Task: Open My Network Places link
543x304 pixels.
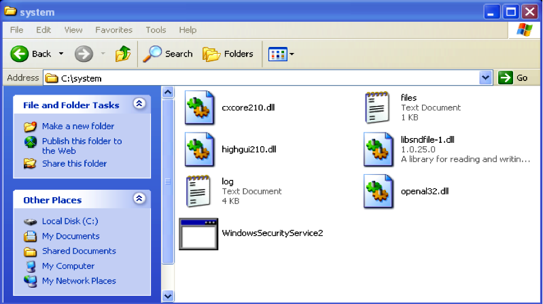Action: pyautogui.click(x=79, y=281)
